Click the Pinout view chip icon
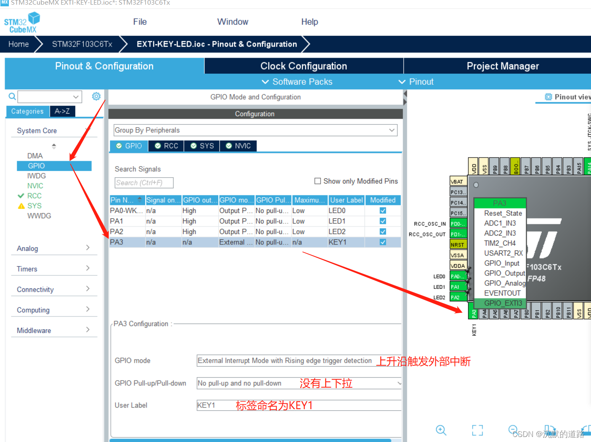 [x=549, y=97]
